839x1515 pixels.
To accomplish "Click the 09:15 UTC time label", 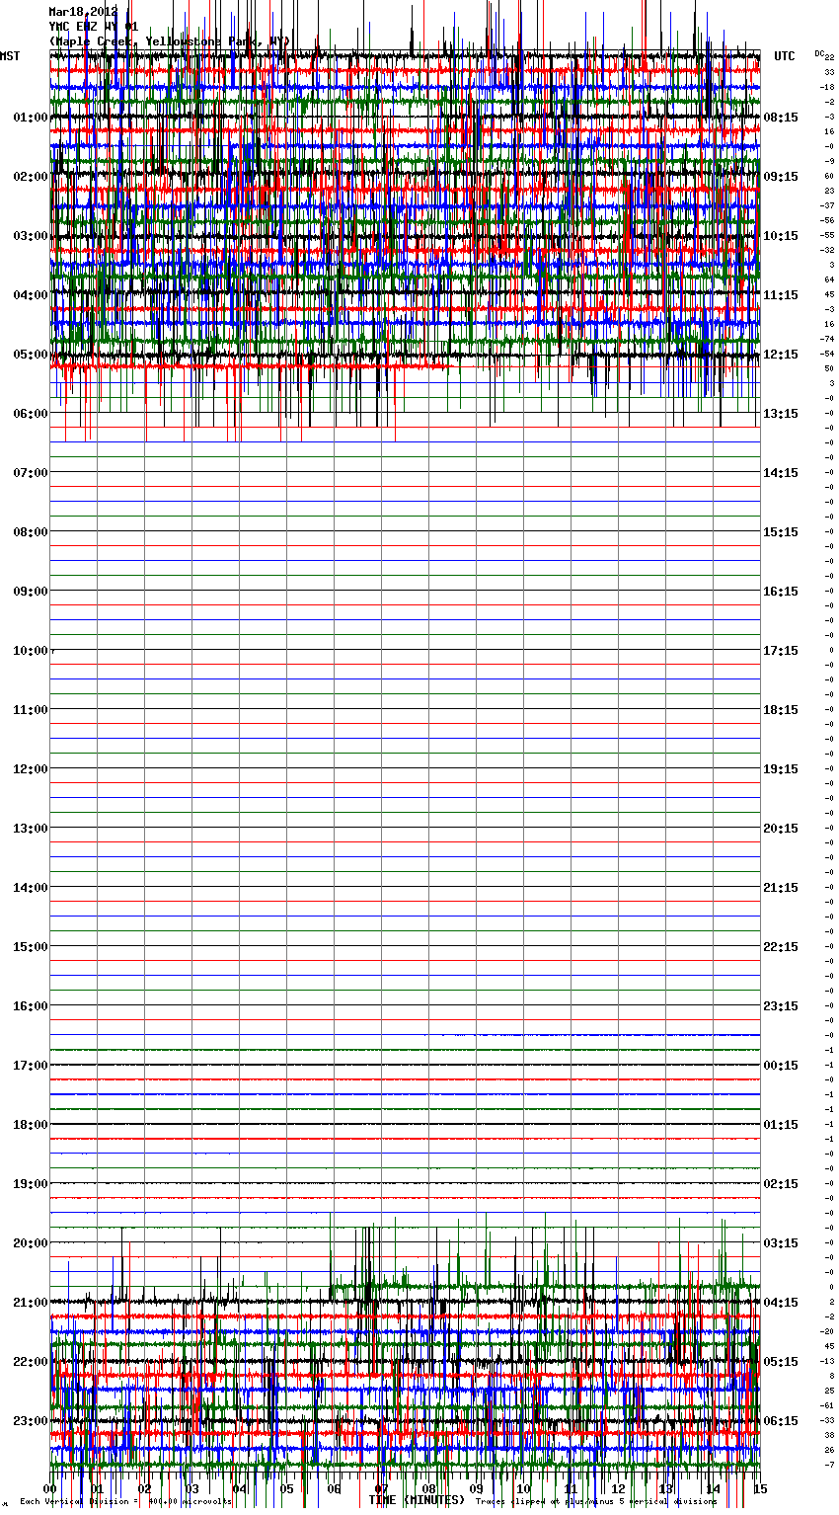I will coord(781,177).
